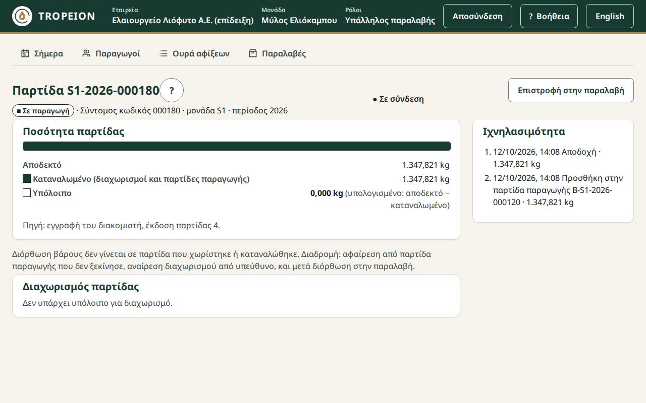Click the Καταναλωμένο (διαχωρισμοί και παρτίδες παραγωγής) label
The image size is (646, 403).
(141, 179)
